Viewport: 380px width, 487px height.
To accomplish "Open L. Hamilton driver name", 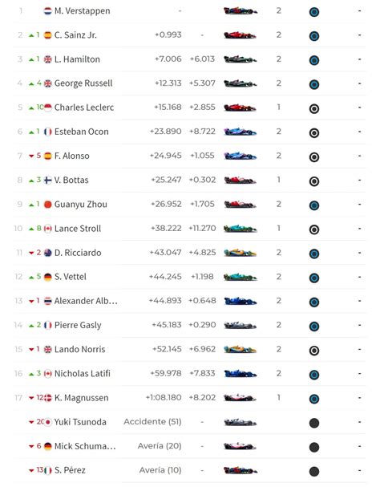I will [x=77, y=59].
